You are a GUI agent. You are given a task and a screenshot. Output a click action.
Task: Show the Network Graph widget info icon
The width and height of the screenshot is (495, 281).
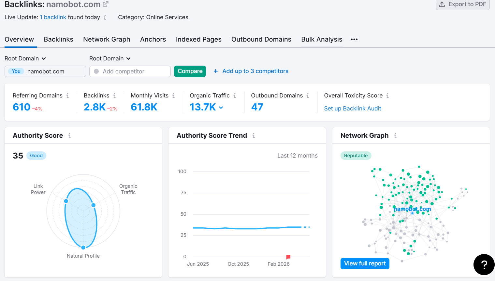pyautogui.click(x=395, y=135)
